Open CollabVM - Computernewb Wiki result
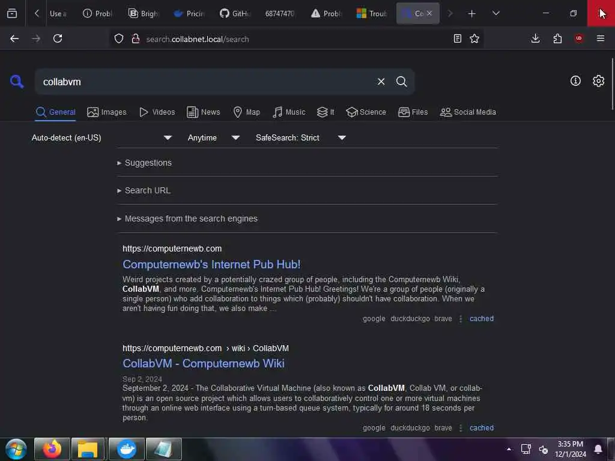Viewport: 615px width, 461px height. [x=204, y=363]
